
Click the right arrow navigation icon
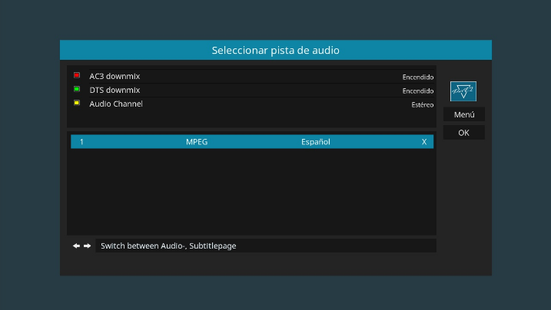click(87, 246)
